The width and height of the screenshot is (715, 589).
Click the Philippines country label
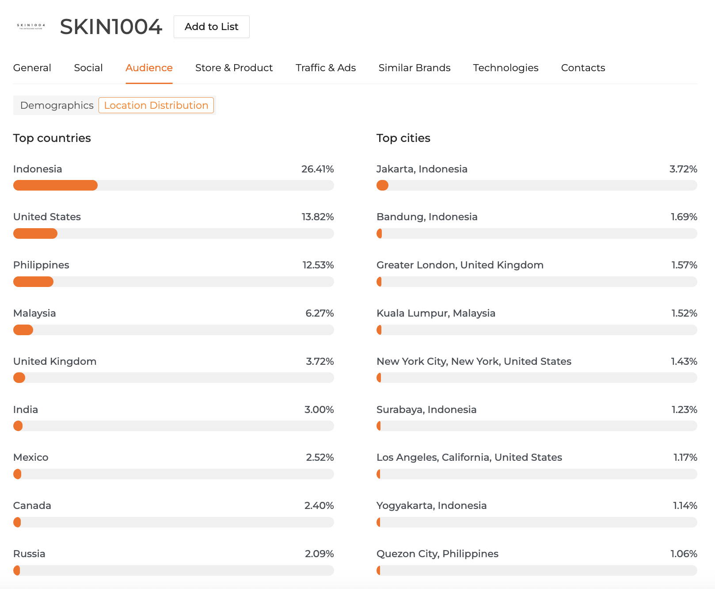[41, 265]
